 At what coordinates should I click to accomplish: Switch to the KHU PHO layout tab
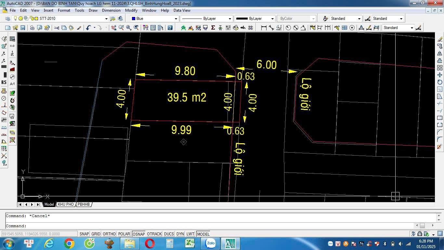[x=66, y=204]
